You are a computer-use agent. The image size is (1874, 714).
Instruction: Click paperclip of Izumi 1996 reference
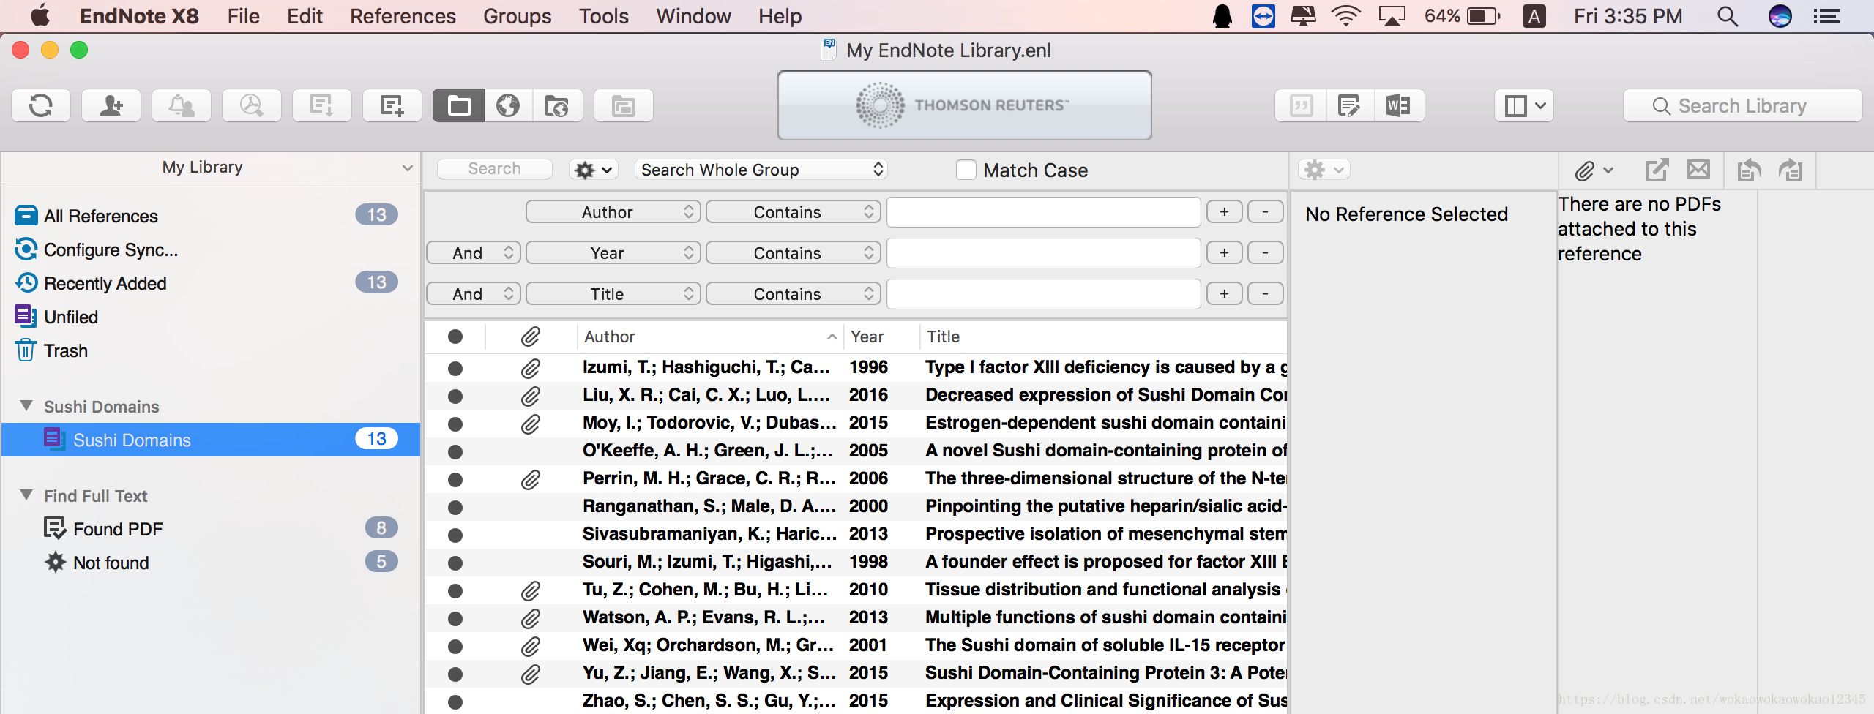click(x=531, y=368)
